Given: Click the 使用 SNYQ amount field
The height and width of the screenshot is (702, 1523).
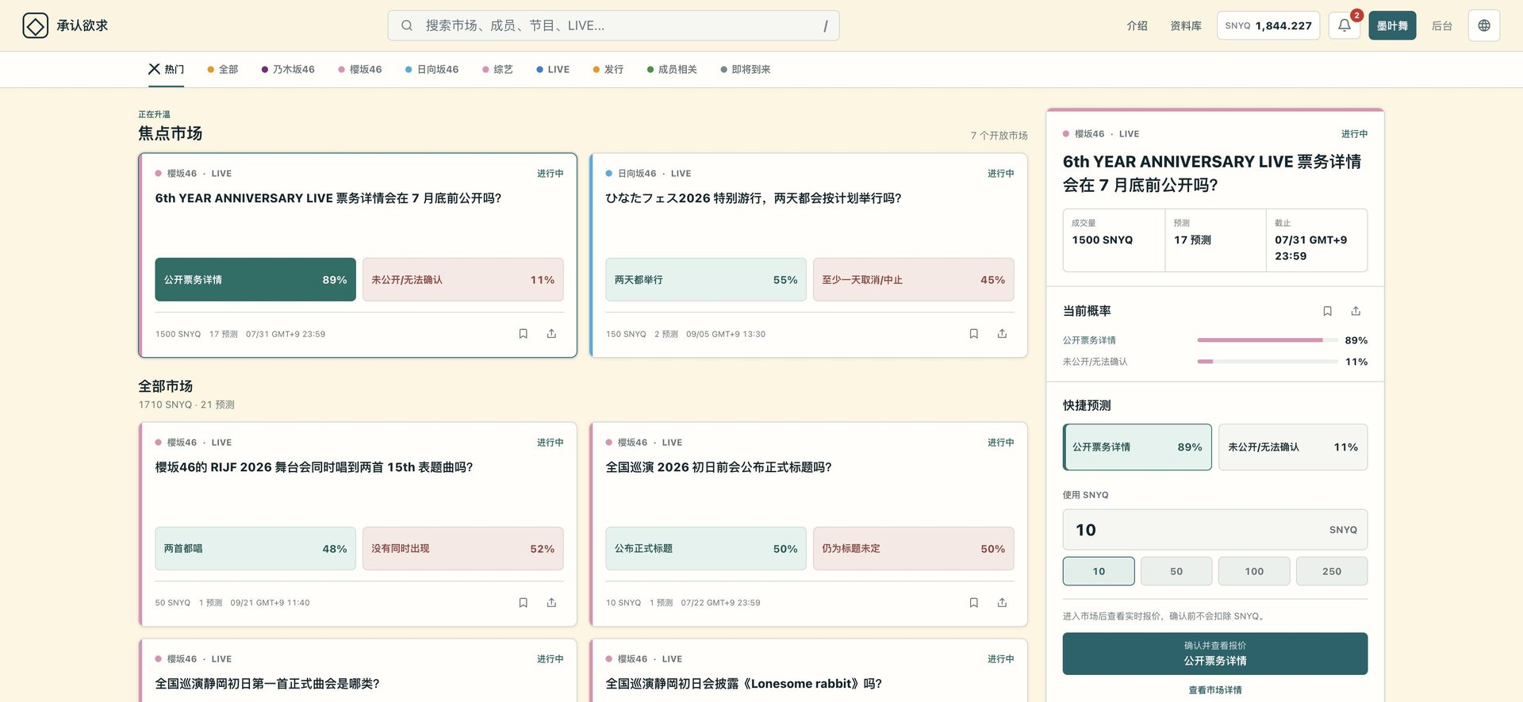Looking at the screenshot, I should click(x=1215, y=529).
